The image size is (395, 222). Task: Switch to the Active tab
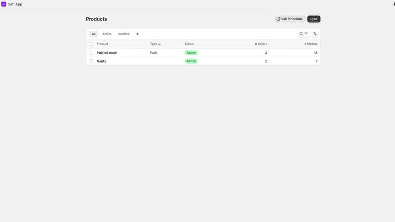click(107, 34)
